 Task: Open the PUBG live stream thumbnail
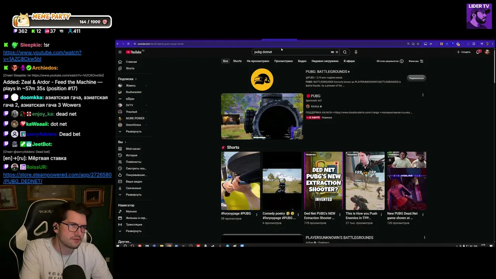pos(262,116)
